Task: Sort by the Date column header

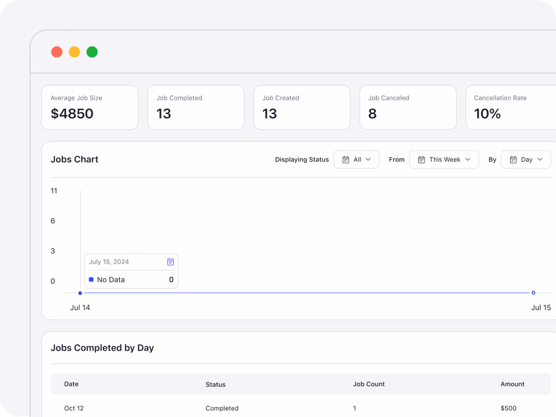Action: tap(71, 384)
